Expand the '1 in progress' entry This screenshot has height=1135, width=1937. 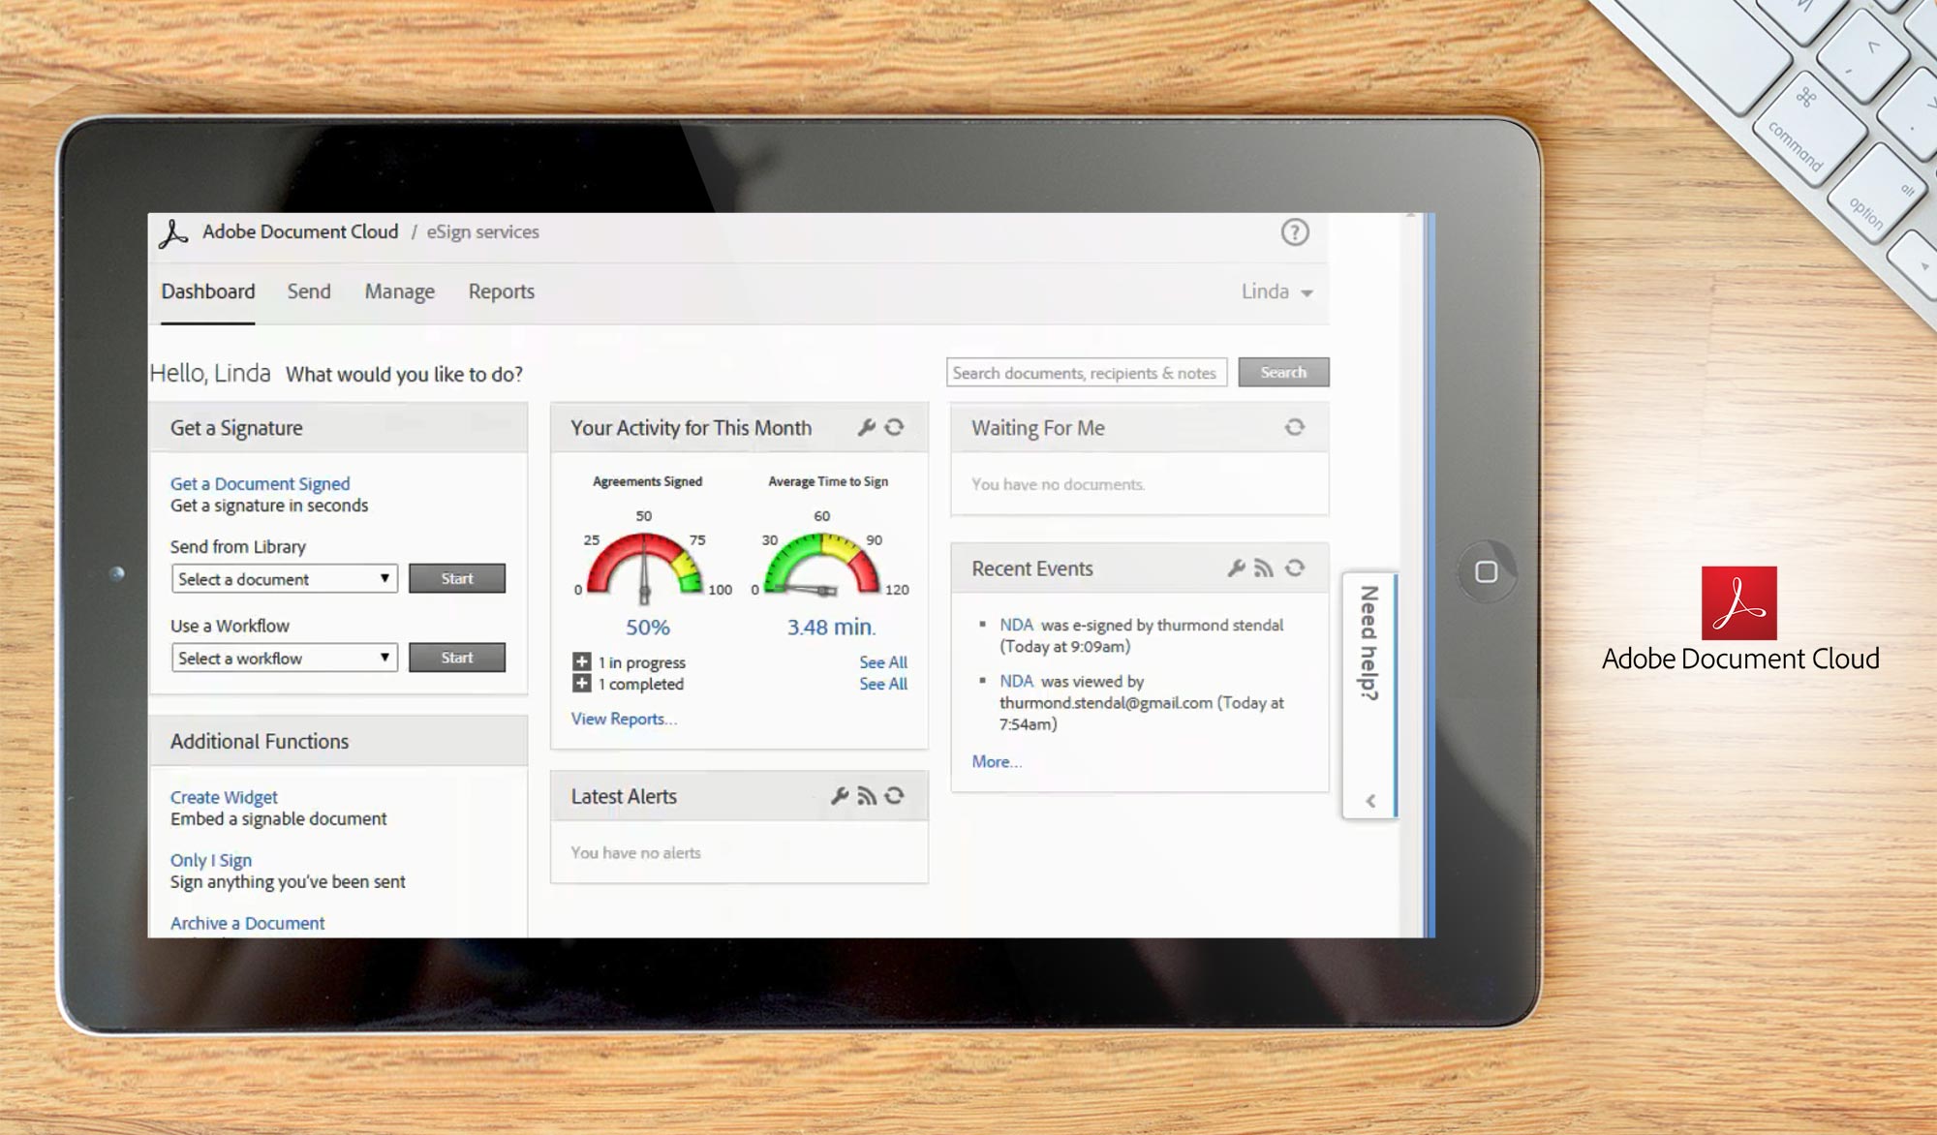[x=580, y=662]
